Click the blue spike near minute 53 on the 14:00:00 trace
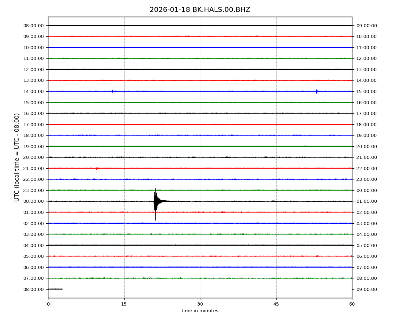This screenshot has width=400, height=331. (x=317, y=91)
